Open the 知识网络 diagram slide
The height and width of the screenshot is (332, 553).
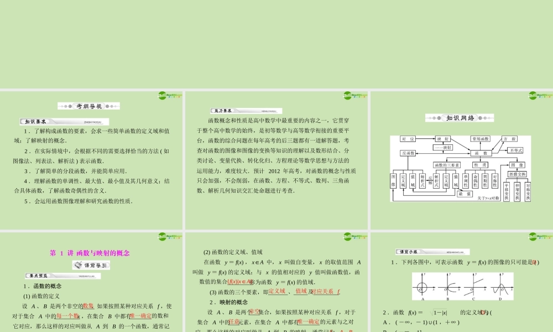[x=462, y=160]
